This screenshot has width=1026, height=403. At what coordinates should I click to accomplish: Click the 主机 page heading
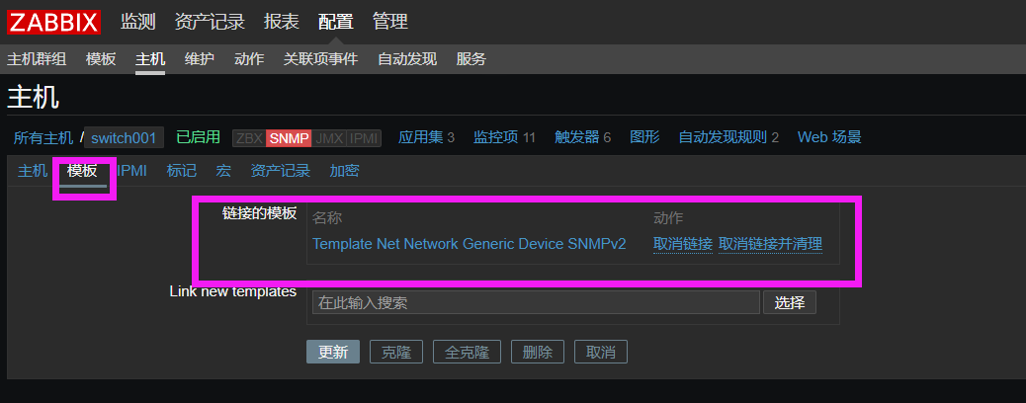tap(34, 98)
